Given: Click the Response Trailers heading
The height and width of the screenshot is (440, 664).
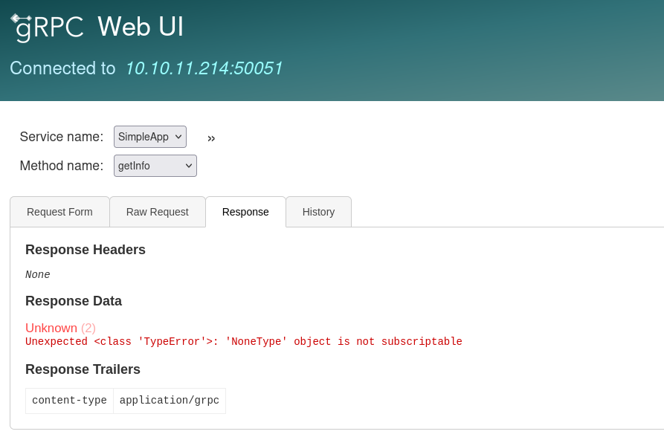Looking at the screenshot, I should tap(83, 369).
